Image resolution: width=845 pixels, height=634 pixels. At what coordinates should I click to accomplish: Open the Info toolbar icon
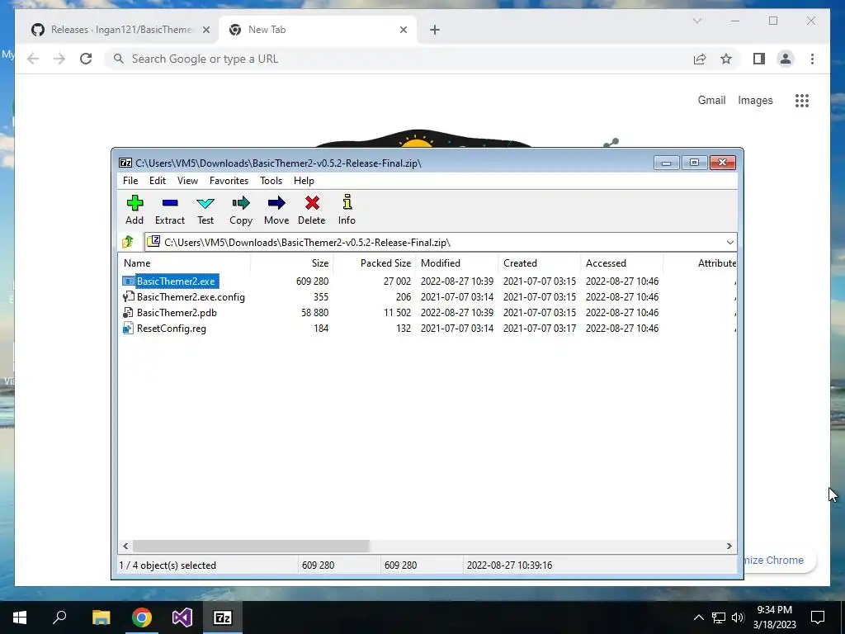[347, 202]
